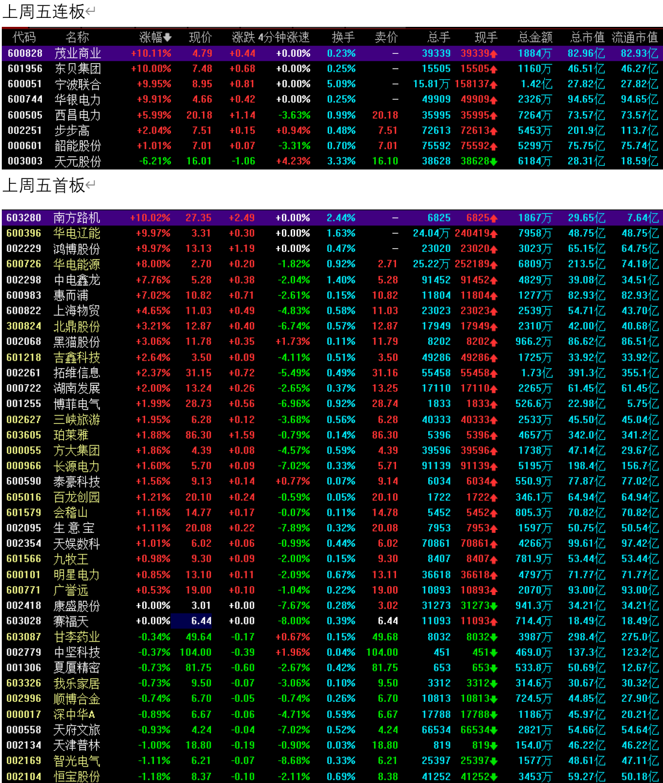Click the 换手 column header
This screenshot has width=663, height=783.
click(343, 38)
